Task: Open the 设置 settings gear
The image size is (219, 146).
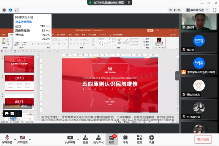Action: 151,139
